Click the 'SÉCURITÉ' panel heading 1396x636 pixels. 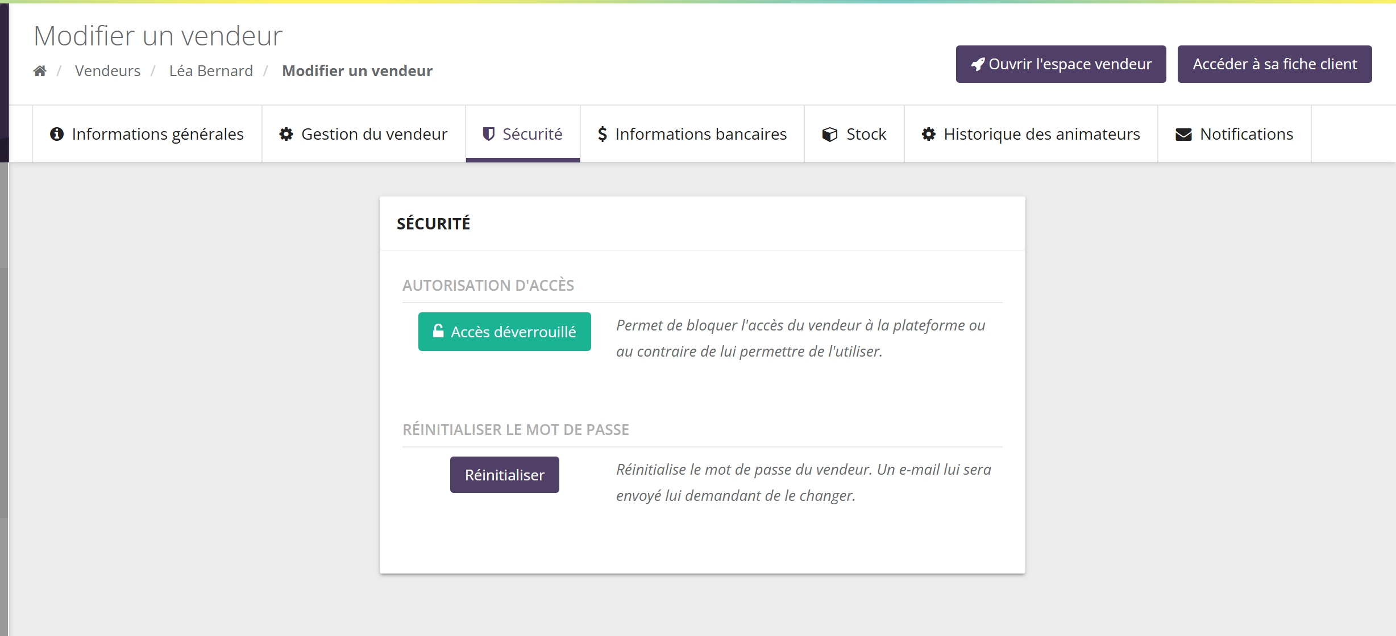434,224
